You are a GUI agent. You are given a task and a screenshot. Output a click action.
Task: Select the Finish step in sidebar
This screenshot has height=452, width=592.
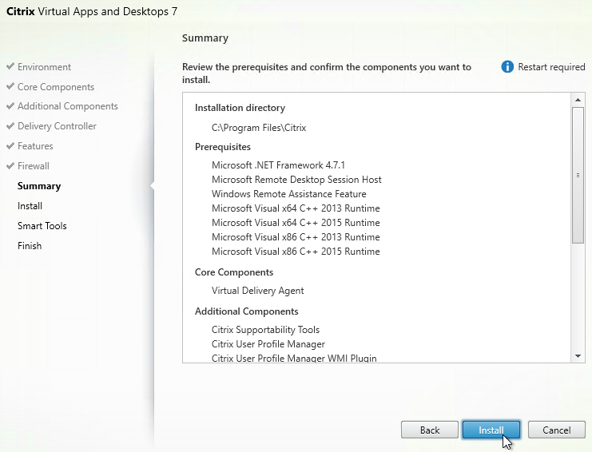coord(30,246)
